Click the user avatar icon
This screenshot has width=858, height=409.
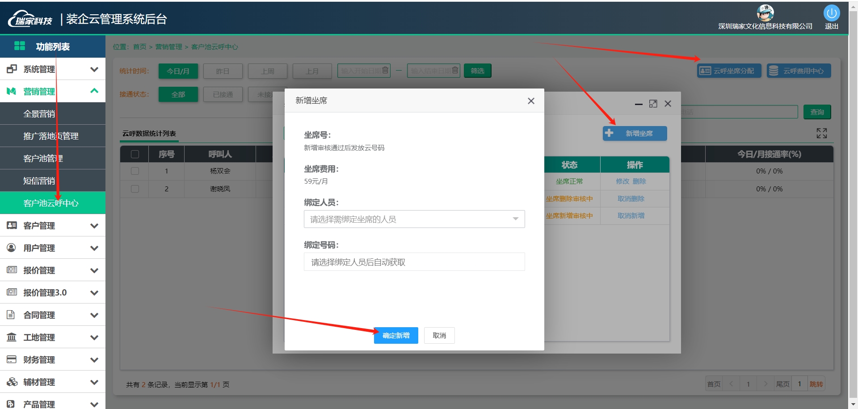(x=765, y=13)
